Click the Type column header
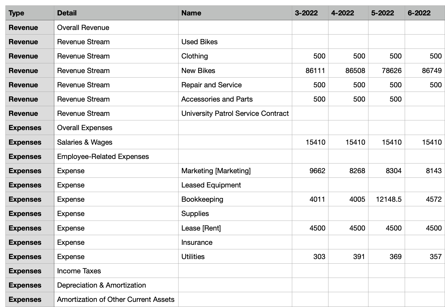This screenshot has height=307, width=445. (30, 13)
